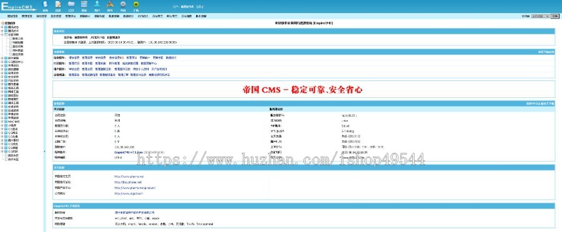The height and width of the screenshot is (232, 562).
Task: Open the http://www.phome.net official homepage link
Action: [129, 176]
